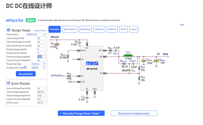Viewport: 203px width, 125px height.
Task: Click the VIN pin on the chip
Action: [87, 44]
